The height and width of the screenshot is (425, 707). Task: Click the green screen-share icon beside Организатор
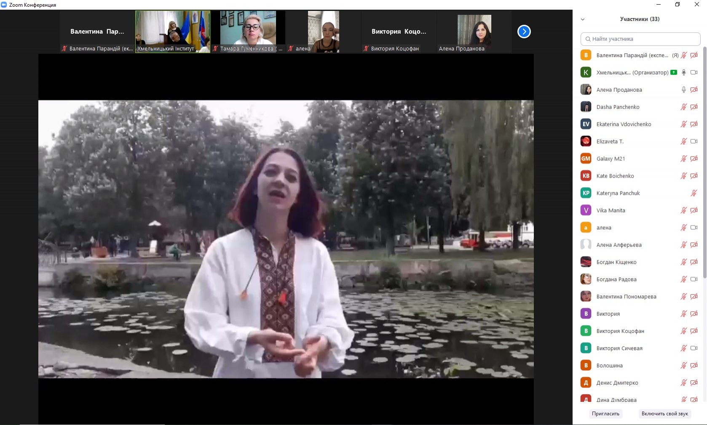click(674, 72)
